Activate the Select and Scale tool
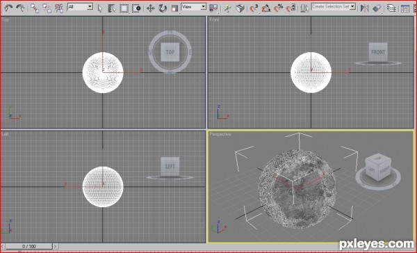Image resolution: width=417 pixels, height=253 pixels. pyautogui.click(x=174, y=8)
